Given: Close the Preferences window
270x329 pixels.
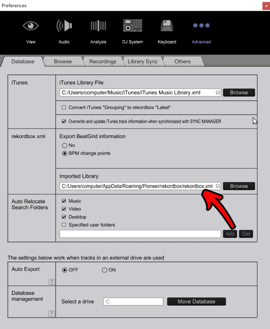Looking at the screenshot, I should pos(266,6).
